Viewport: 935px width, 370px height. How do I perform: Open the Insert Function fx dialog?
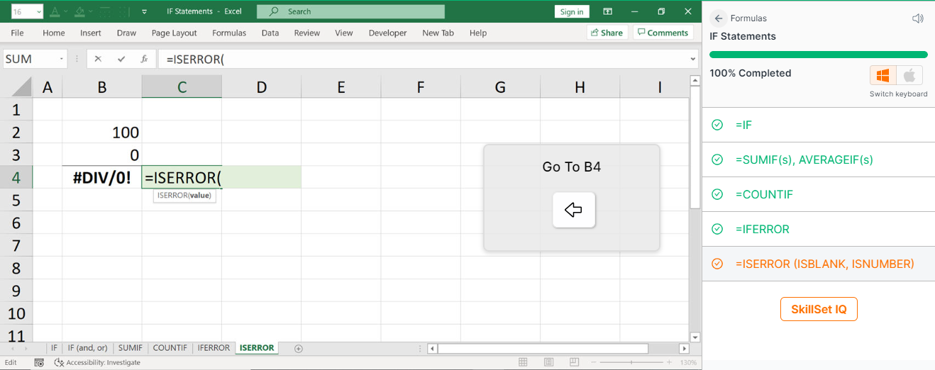point(144,60)
